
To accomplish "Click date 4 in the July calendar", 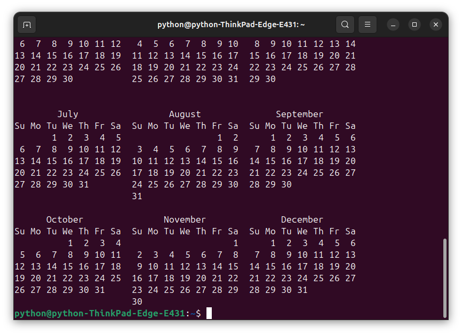I will (102, 137).
